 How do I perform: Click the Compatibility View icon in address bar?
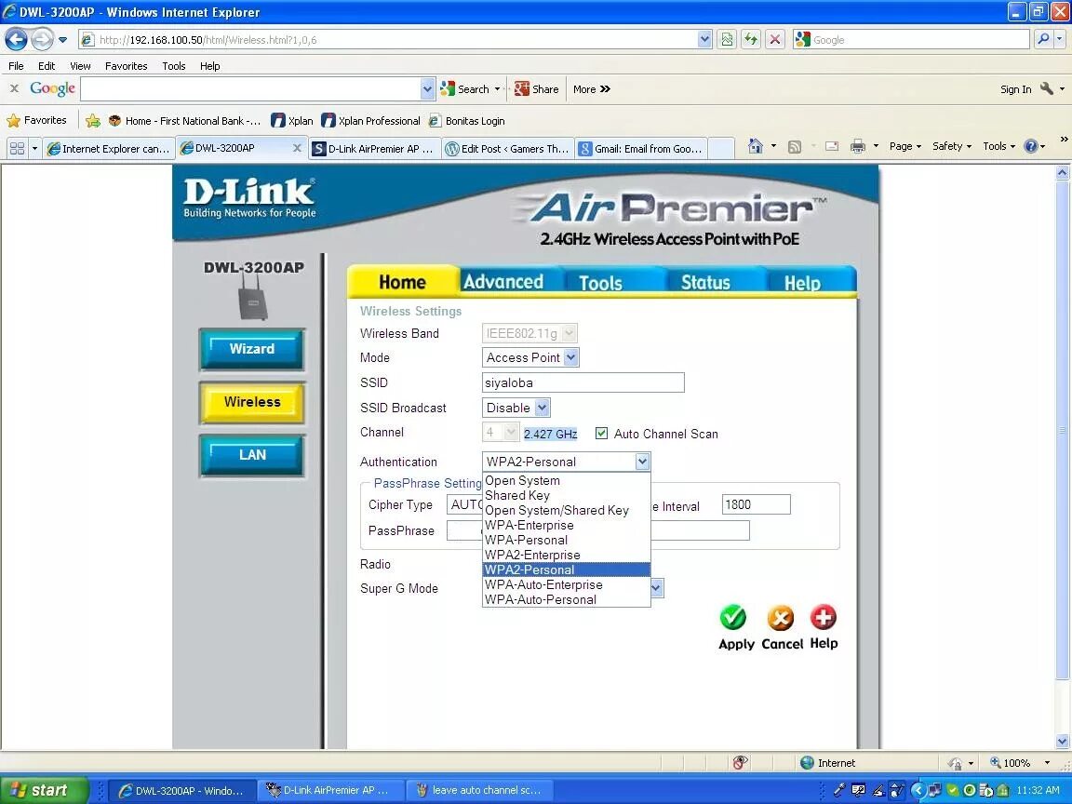click(x=727, y=40)
